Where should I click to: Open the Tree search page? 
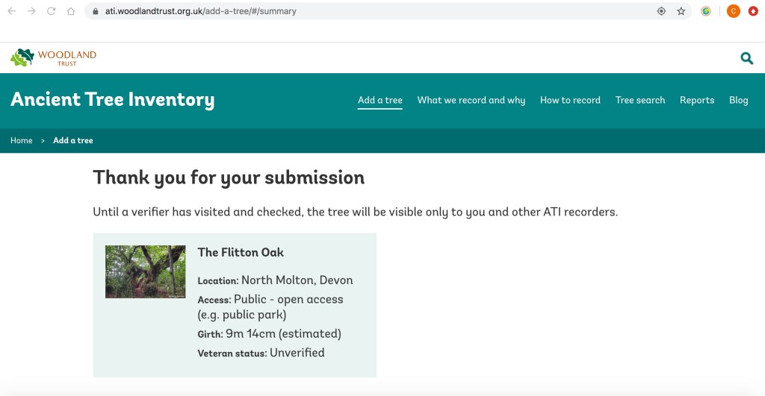click(639, 100)
